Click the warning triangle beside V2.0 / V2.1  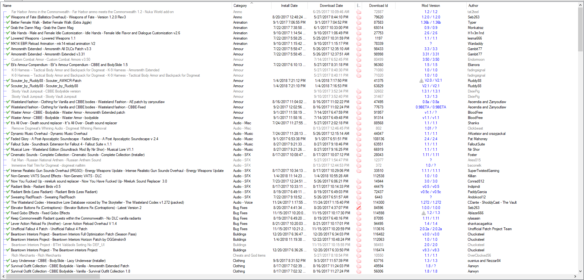421,81
